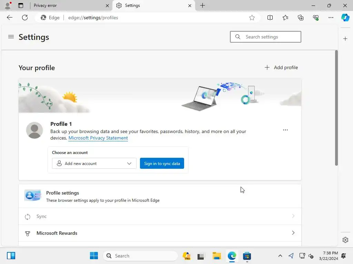
Task: Click the Edge site identity badge
Action: 50,18
